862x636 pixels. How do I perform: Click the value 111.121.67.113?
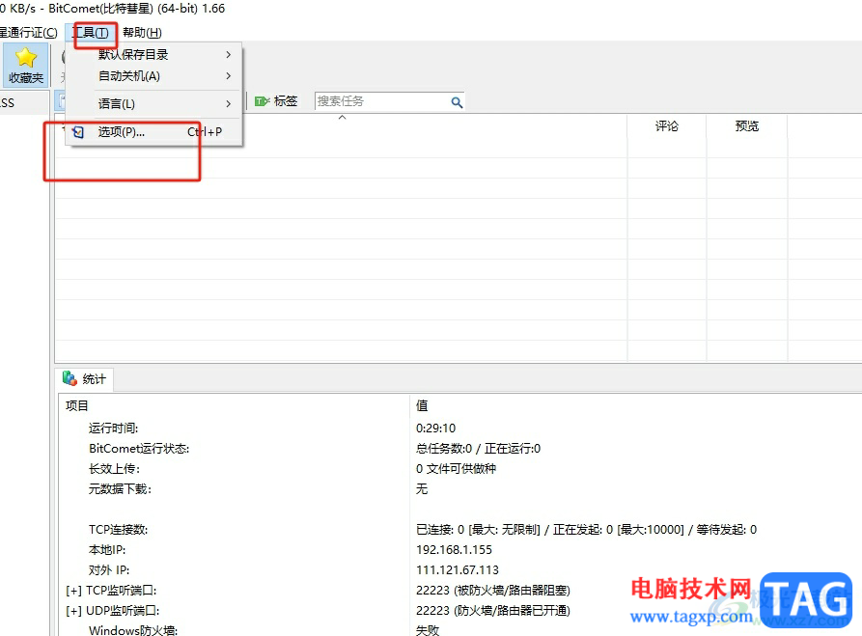[458, 570]
